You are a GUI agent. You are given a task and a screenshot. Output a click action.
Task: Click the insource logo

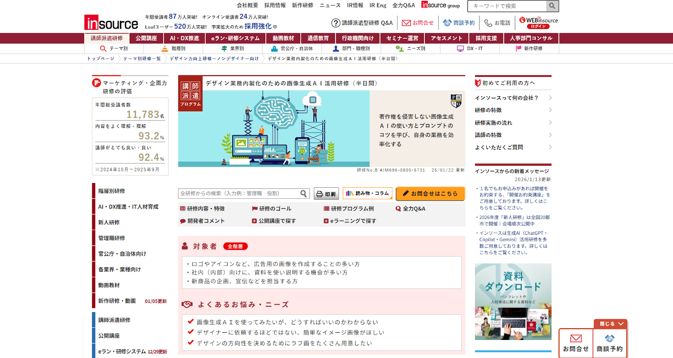(x=111, y=23)
